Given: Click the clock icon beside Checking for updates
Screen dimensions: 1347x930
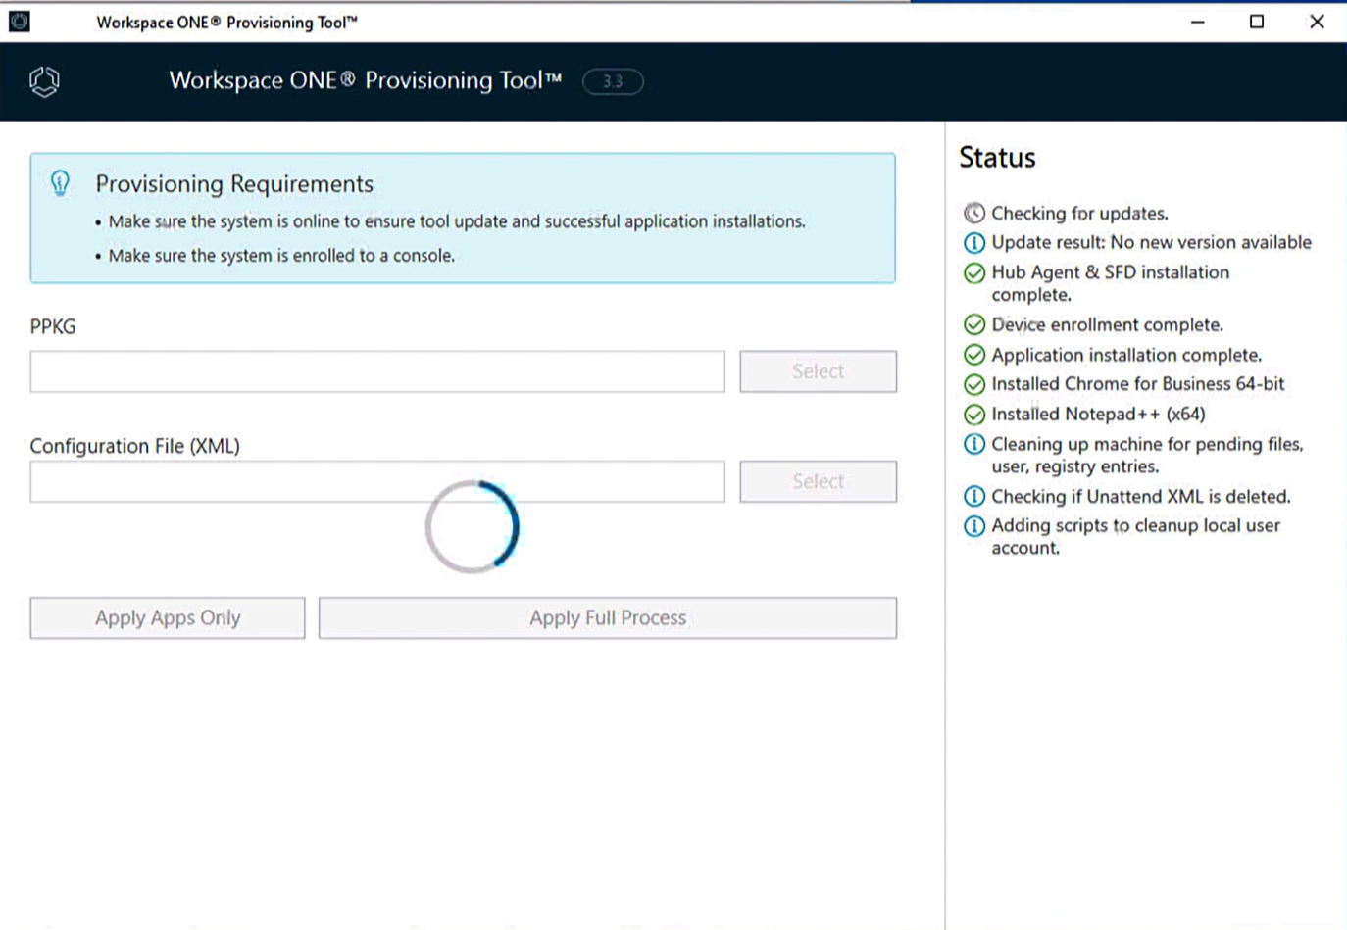Looking at the screenshot, I should point(973,213).
